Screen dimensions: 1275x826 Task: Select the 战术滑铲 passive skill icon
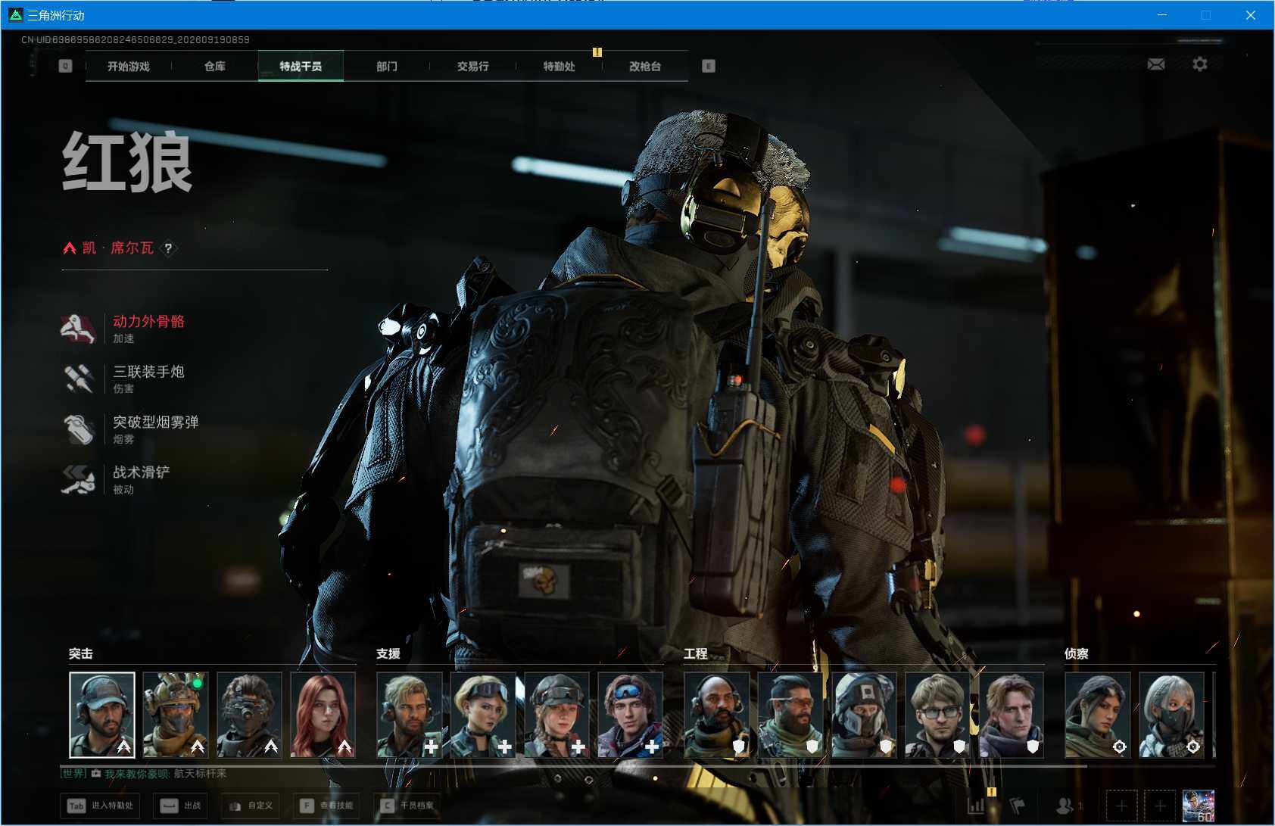78,479
